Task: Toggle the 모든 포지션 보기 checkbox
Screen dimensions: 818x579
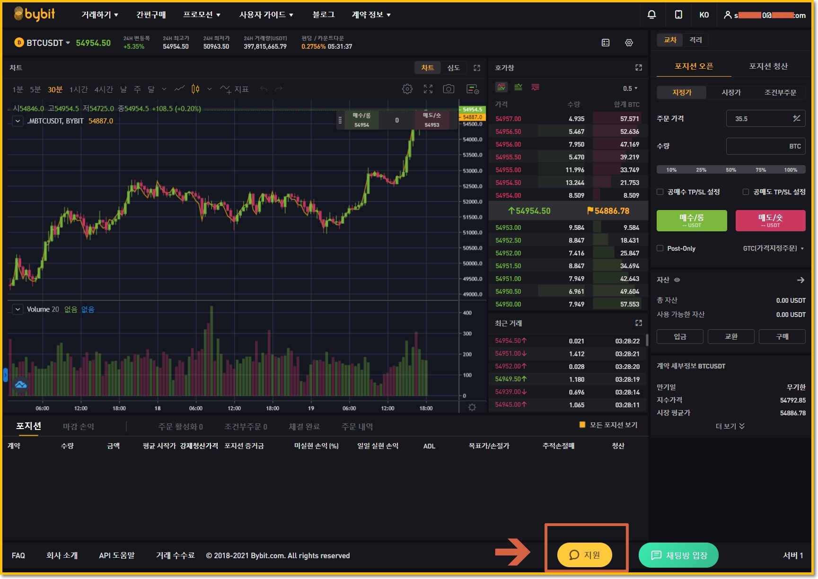Action: 582,425
